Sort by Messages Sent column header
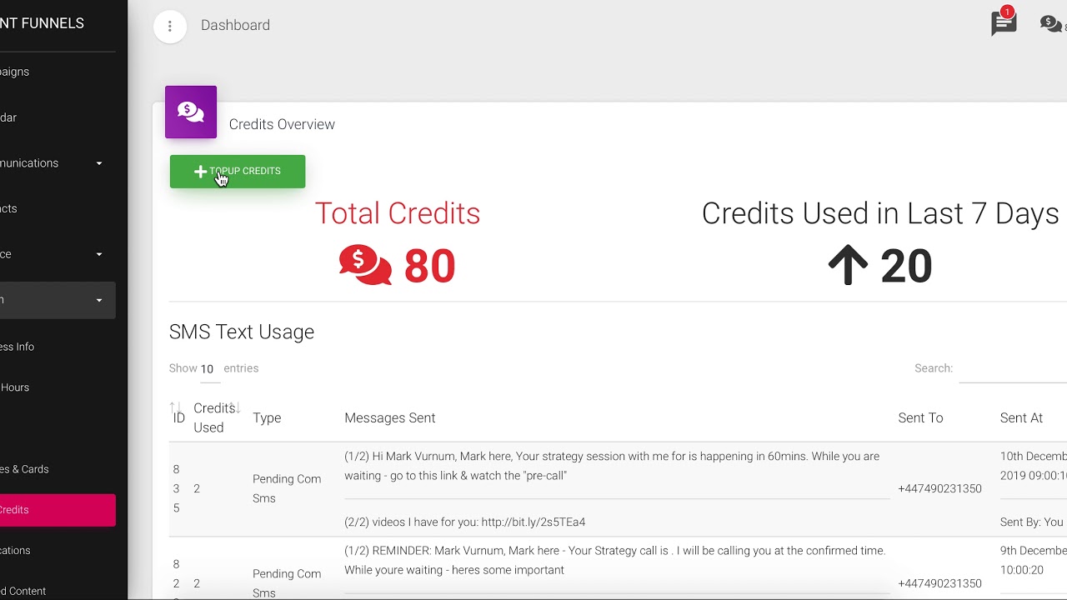This screenshot has width=1067, height=600. [x=390, y=418]
